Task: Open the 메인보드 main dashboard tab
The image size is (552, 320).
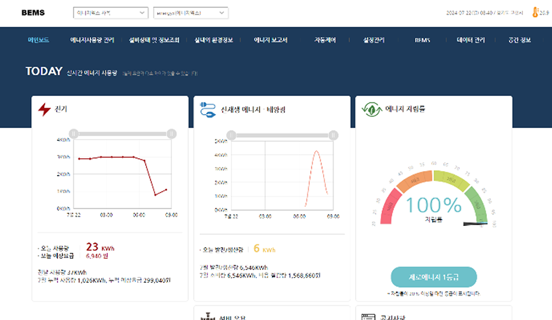Action: 38,40
